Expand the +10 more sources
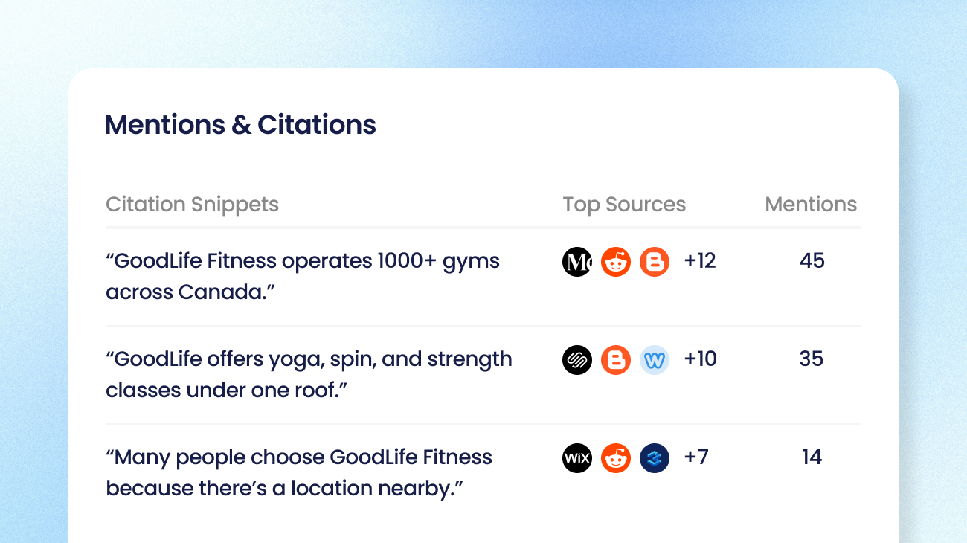This screenshot has height=543, width=967. 701,359
